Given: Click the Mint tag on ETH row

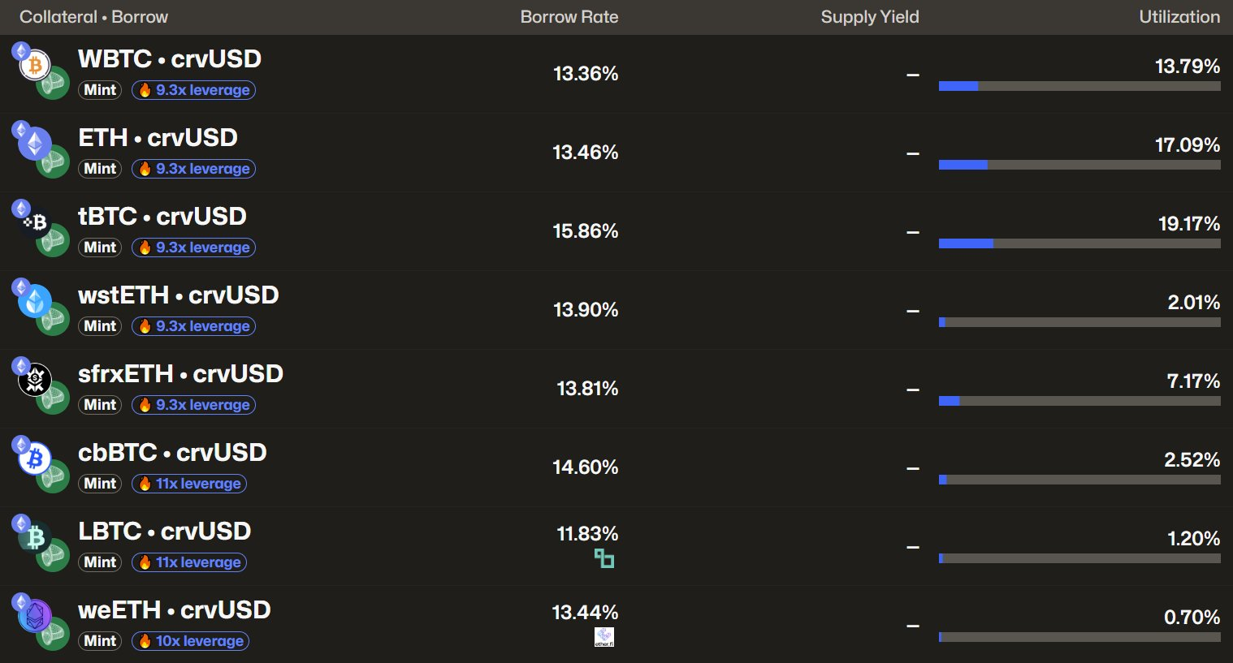Looking at the screenshot, I should point(100,169).
